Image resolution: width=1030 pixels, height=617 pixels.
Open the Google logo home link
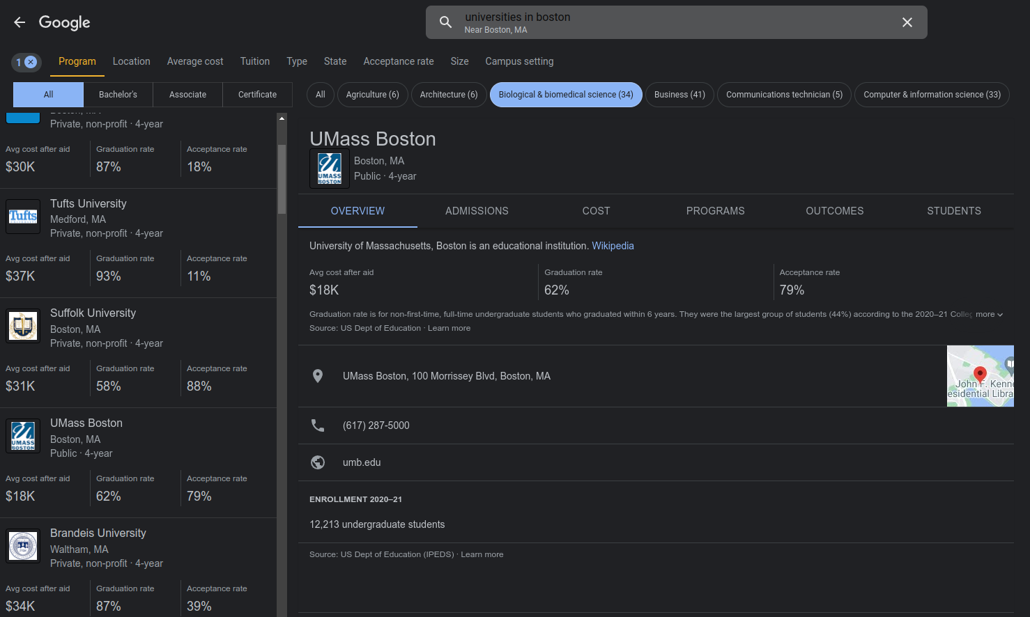click(x=64, y=22)
